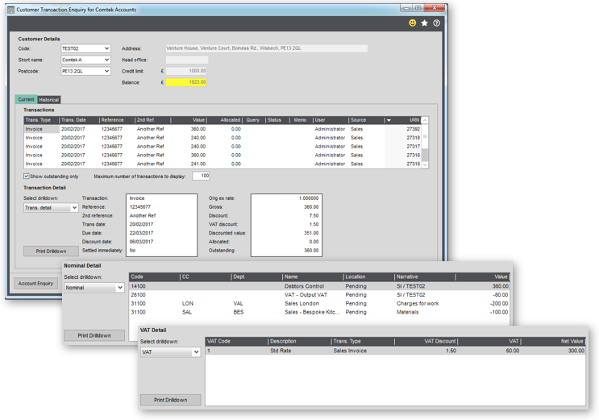Open the help question mark icon
The height and width of the screenshot is (420, 599).
click(x=436, y=23)
